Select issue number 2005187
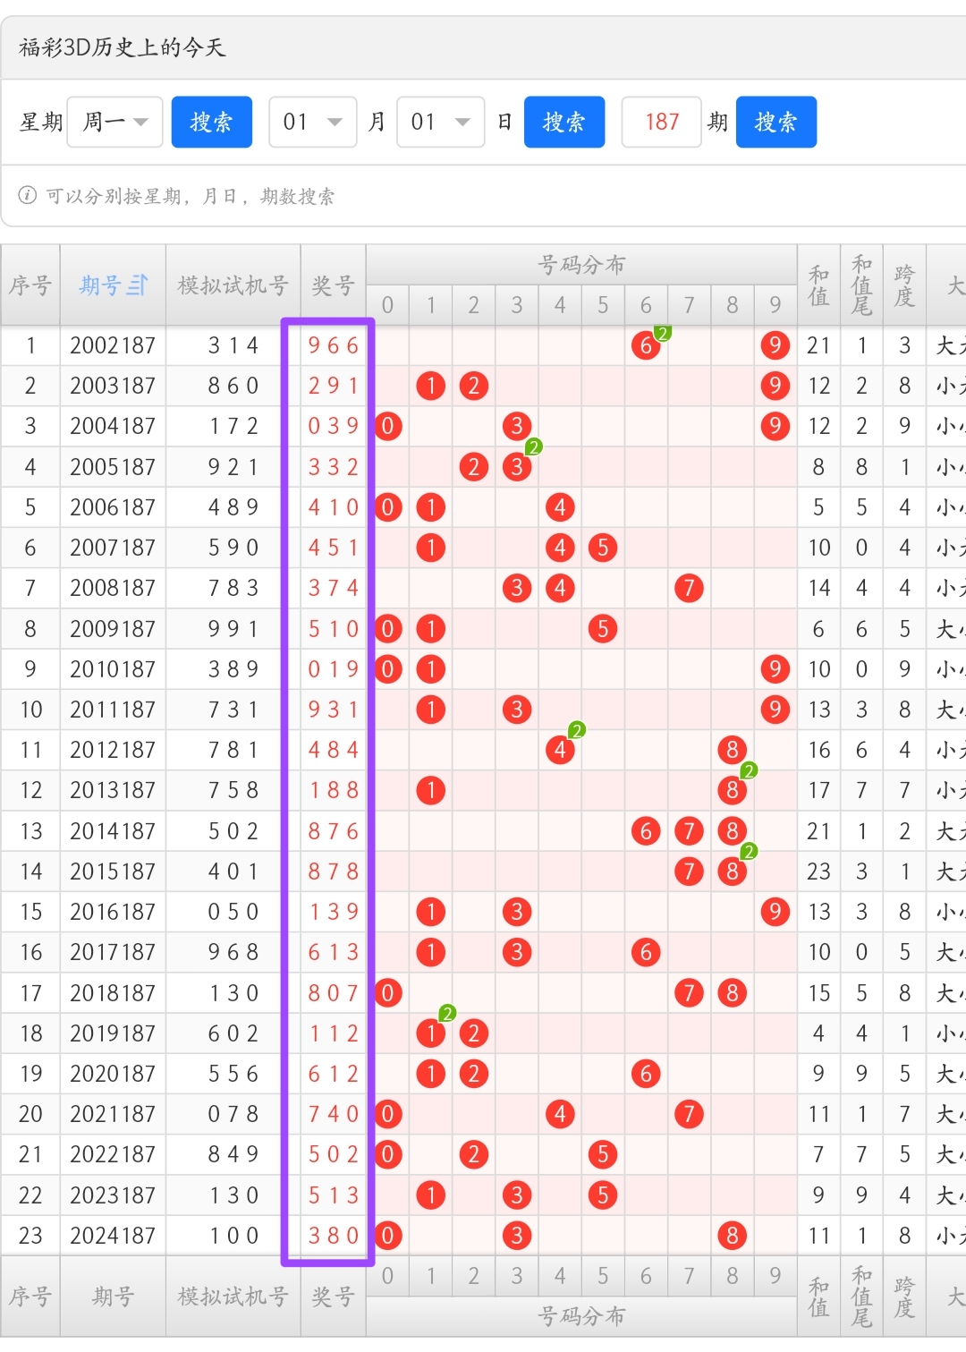This screenshot has width=966, height=1352. point(113,467)
